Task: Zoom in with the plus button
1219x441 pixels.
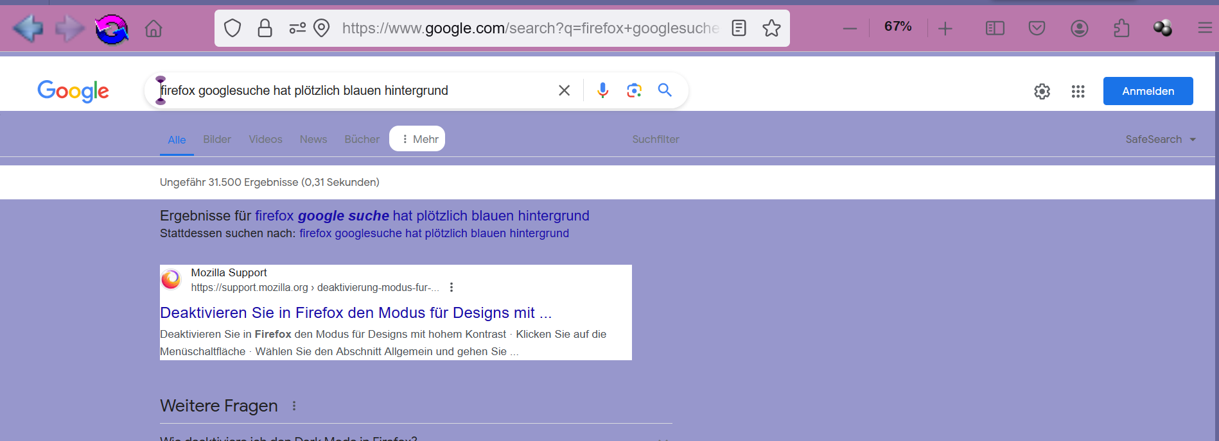Action: (x=945, y=28)
